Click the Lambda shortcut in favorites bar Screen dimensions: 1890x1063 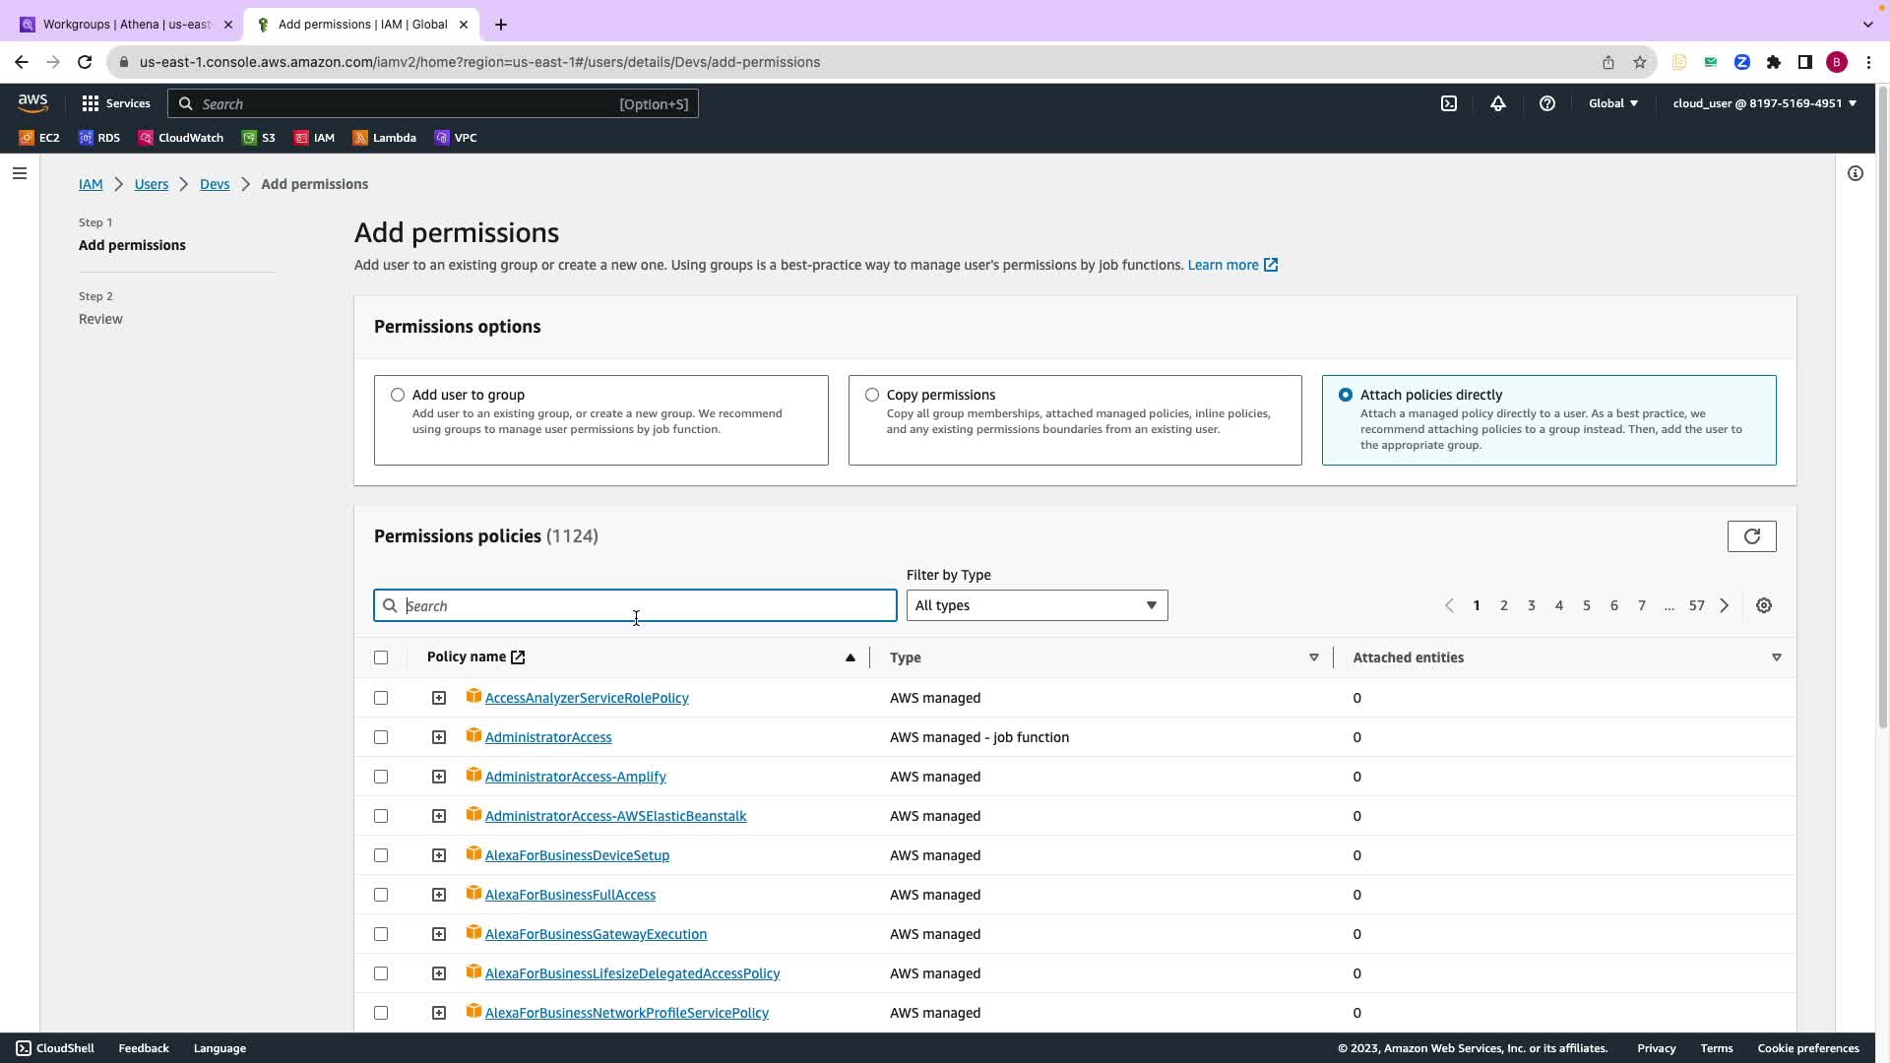pos(385,138)
